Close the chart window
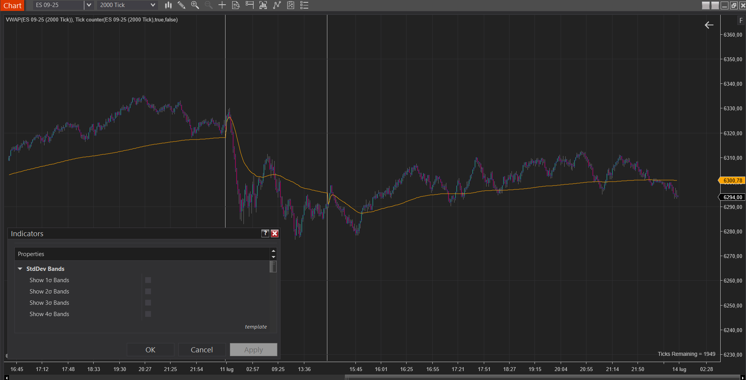 point(742,5)
